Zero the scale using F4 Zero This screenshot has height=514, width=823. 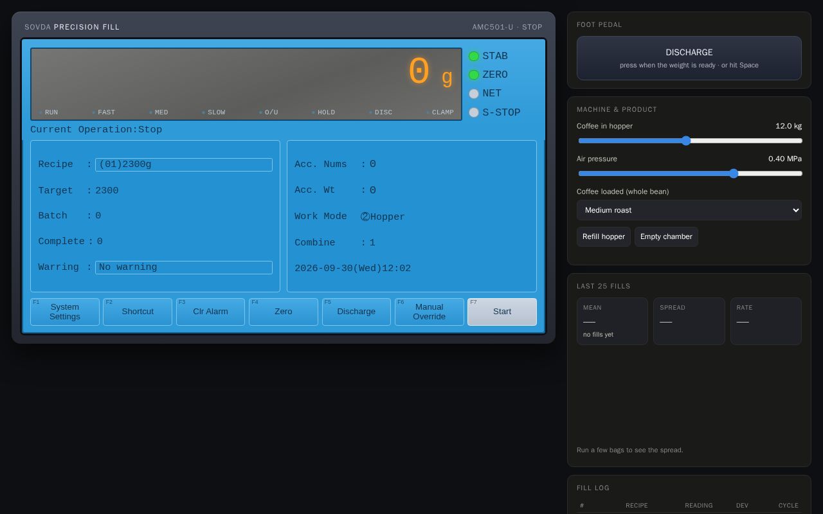pos(284,312)
